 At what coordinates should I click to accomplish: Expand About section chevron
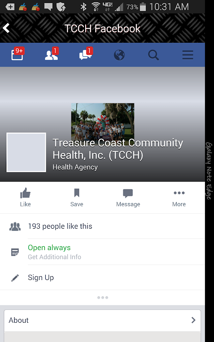pos(193,320)
